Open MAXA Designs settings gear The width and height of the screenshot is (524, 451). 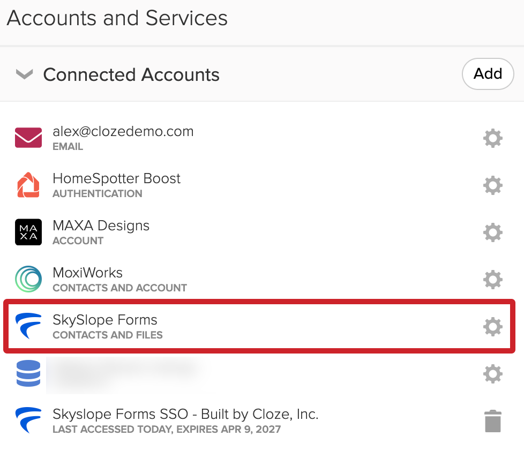tap(492, 232)
